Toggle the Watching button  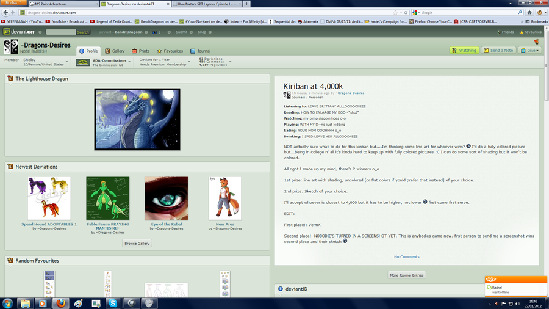tap(464, 51)
